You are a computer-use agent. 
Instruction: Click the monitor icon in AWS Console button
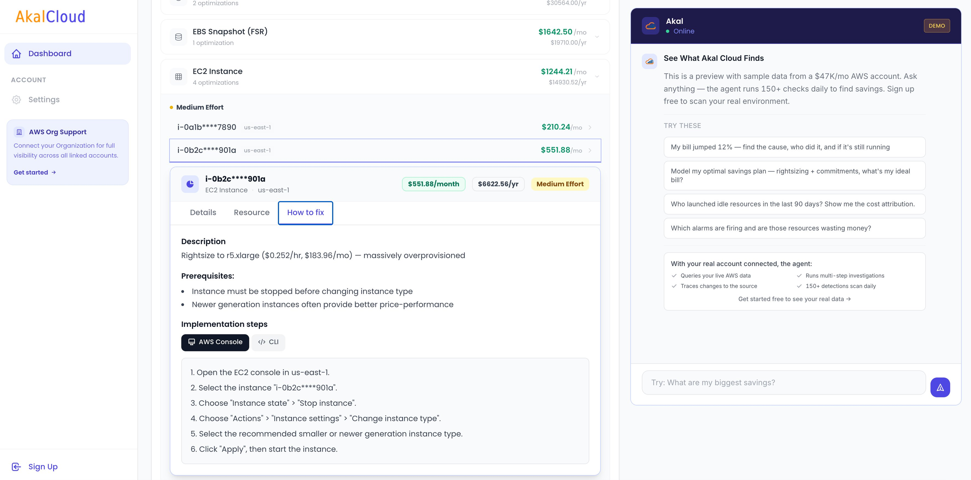(191, 342)
